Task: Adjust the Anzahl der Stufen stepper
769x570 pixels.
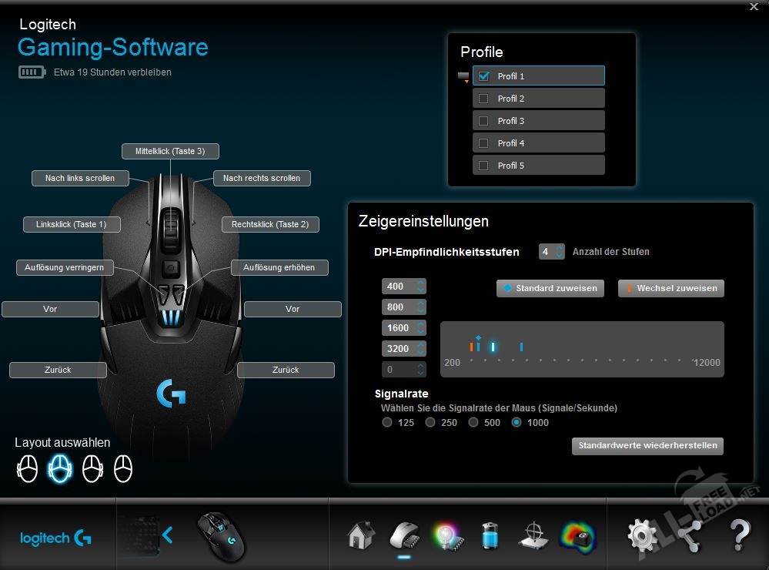Action: (559, 252)
